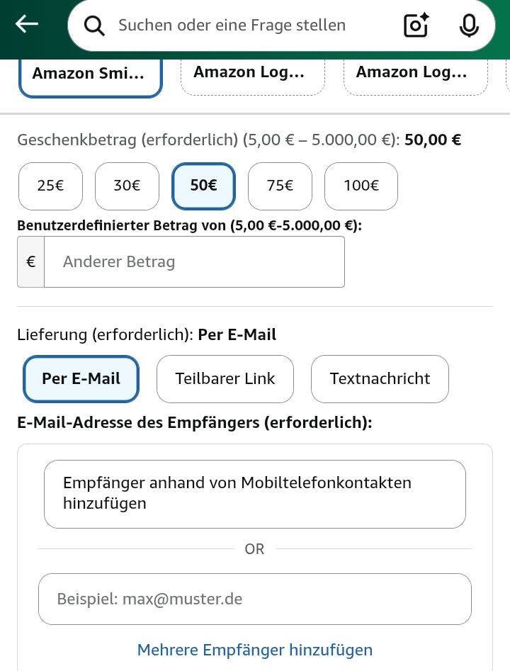Select the 50€ gift amount

(x=203, y=186)
